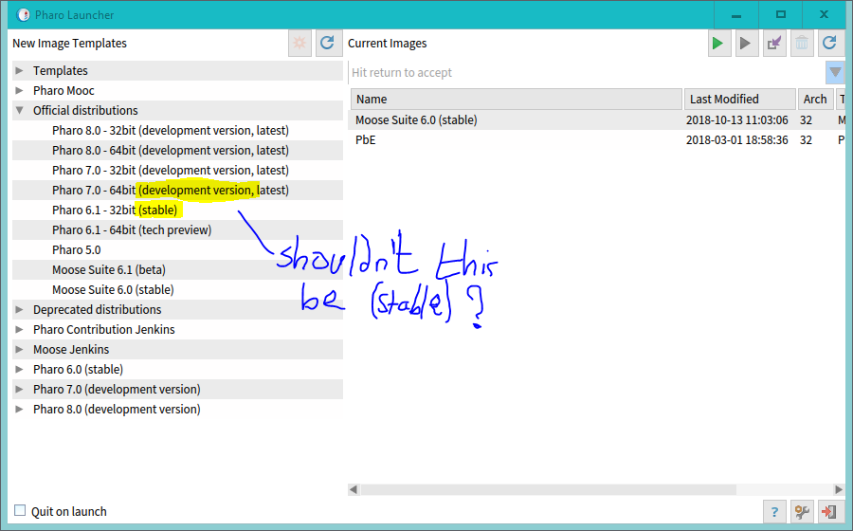Sort images by Last Modified column header
Image resolution: width=853 pixels, height=531 pixels.
740,99
